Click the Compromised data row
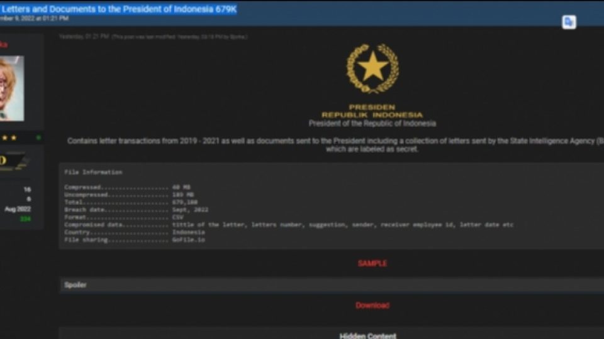604x339 pixels. tap(289, 225)
